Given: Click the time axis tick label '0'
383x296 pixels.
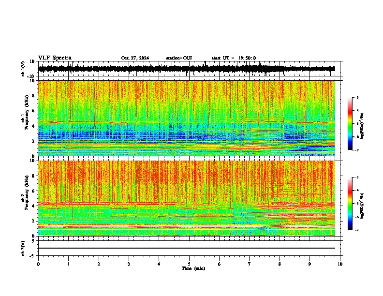Looking at the screenshot, I should coord(38,264).
